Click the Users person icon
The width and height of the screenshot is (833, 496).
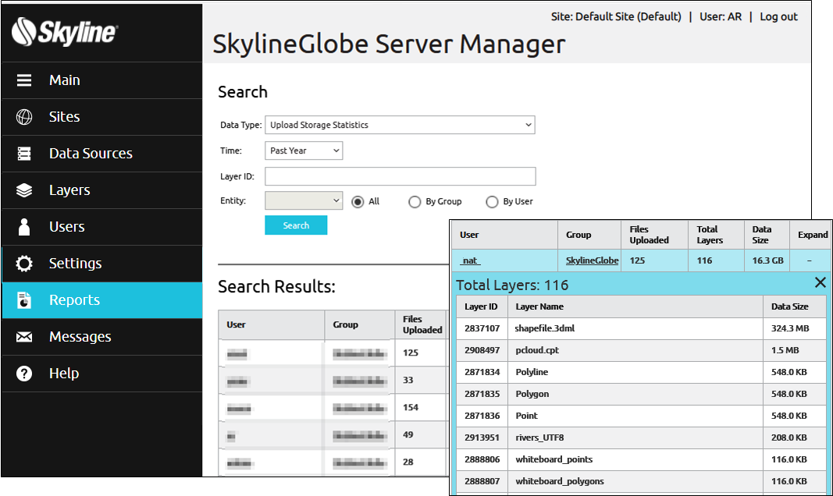pyautogui.click(x=24, y=226)
